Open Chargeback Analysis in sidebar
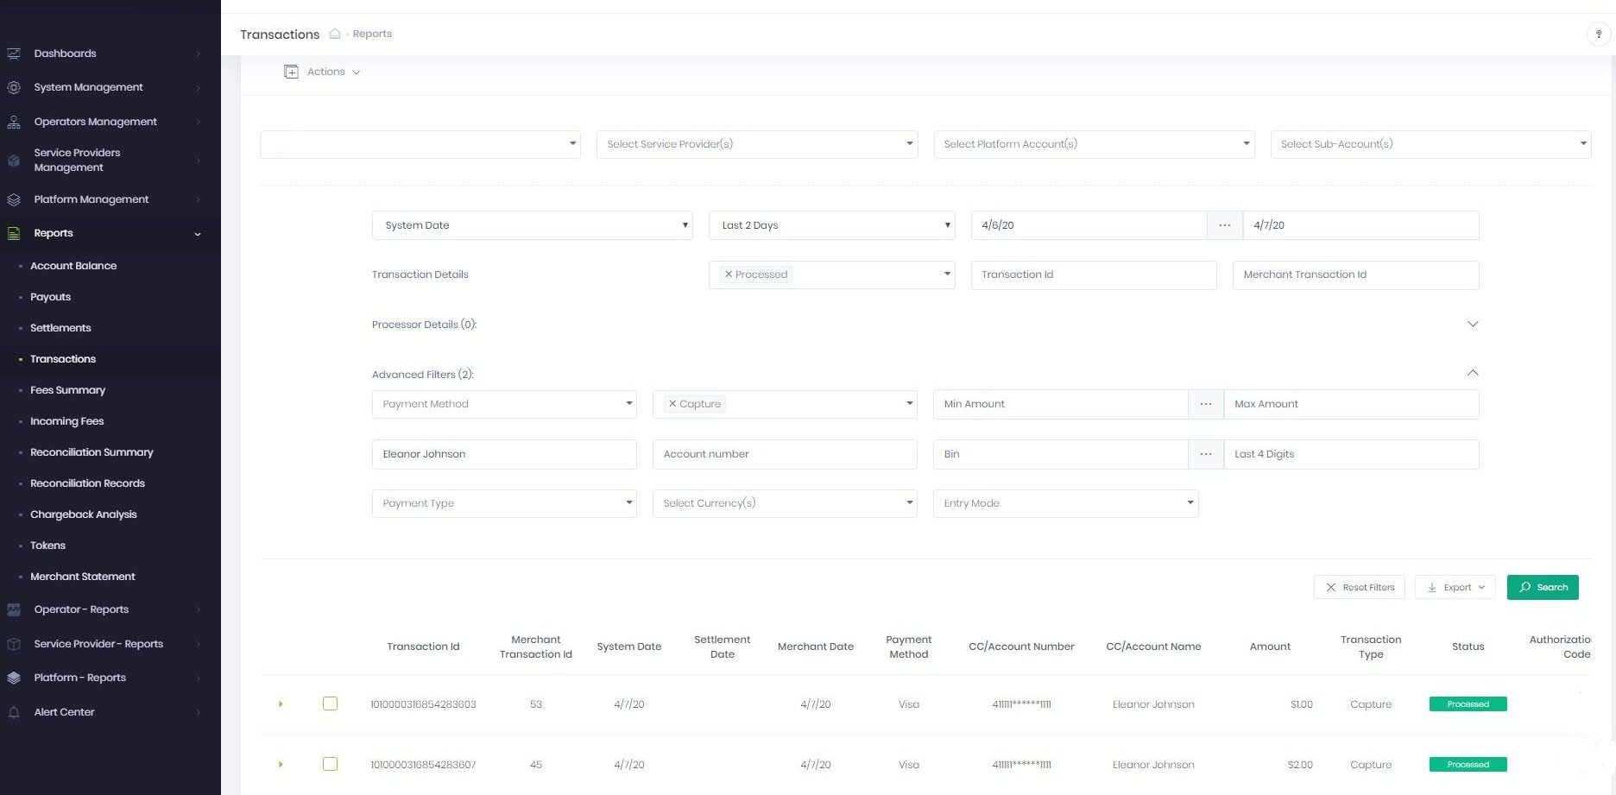Viewport: 1616px width, 795px height. [x=83, y=514]
